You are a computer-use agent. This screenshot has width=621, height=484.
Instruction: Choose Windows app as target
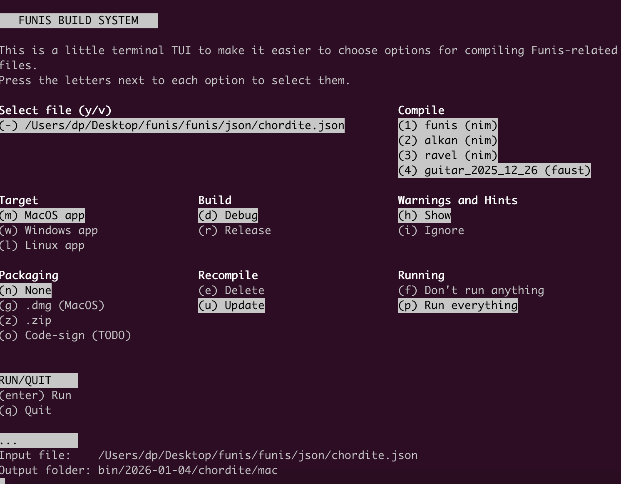[x=49, y=230]
